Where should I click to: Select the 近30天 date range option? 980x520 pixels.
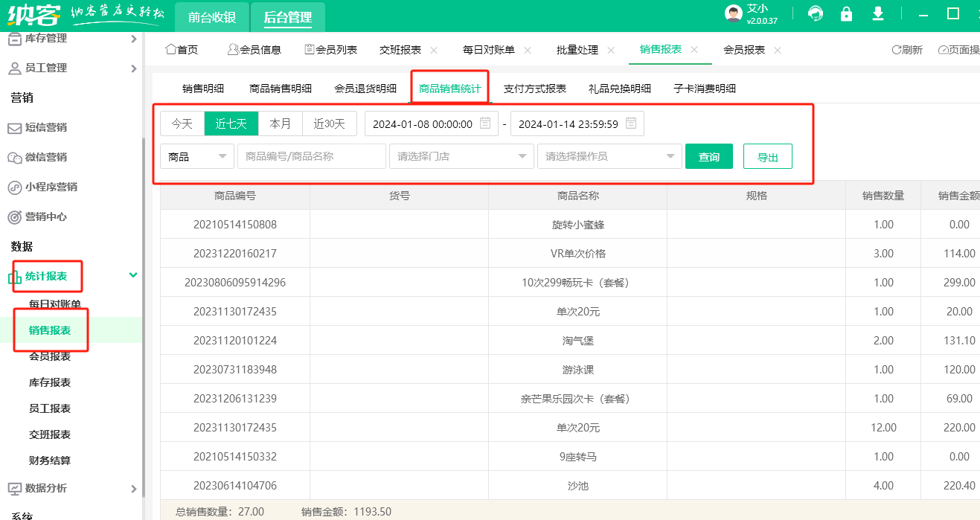(329, 123)
